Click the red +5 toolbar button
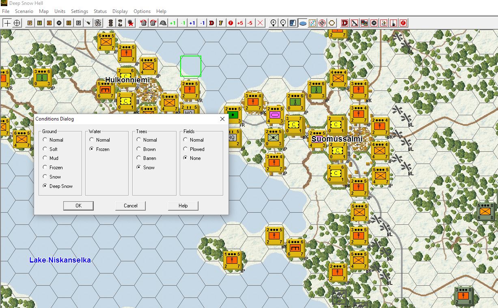498x308 pixels. pos(240,23)
